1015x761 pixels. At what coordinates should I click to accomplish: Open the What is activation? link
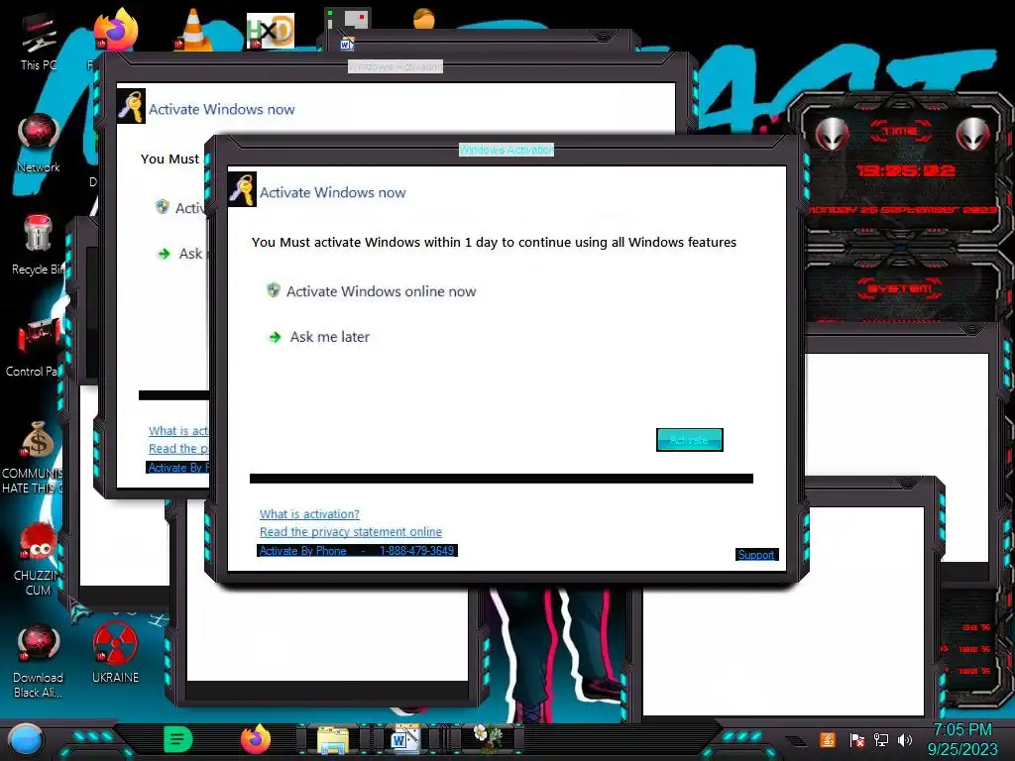coord(309,514)
